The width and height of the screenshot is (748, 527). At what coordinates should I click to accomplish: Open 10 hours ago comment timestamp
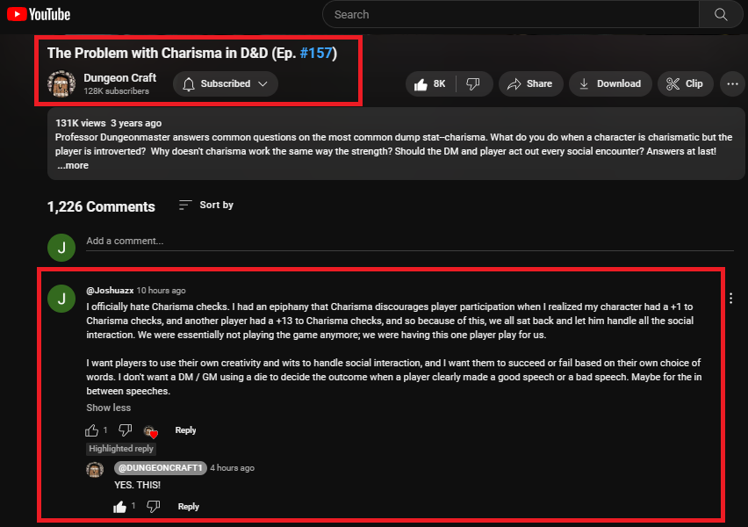click(162, 290)
